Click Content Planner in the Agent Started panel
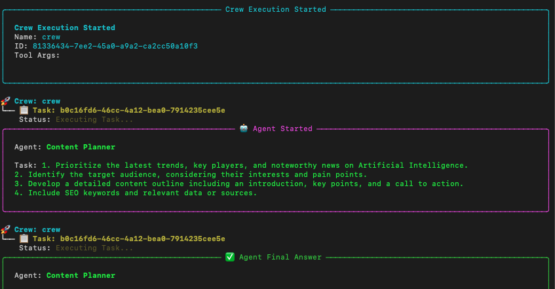The height and width of the screenshot is (289, 555). 81,147
